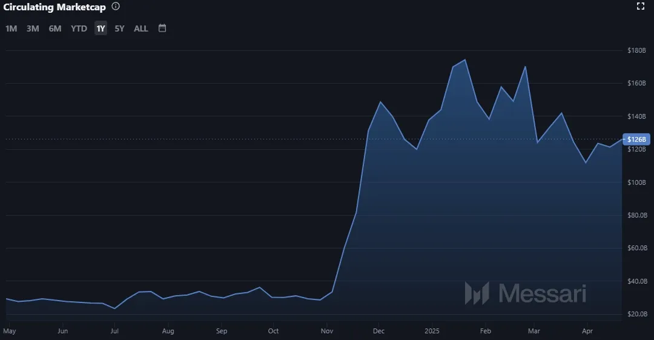Click the $20.0B axis label

(x=638, y=314)
